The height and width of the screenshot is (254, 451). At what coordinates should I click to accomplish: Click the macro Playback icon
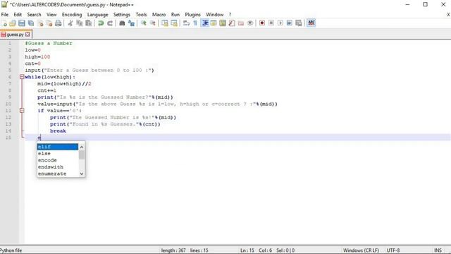pos(280,23)
